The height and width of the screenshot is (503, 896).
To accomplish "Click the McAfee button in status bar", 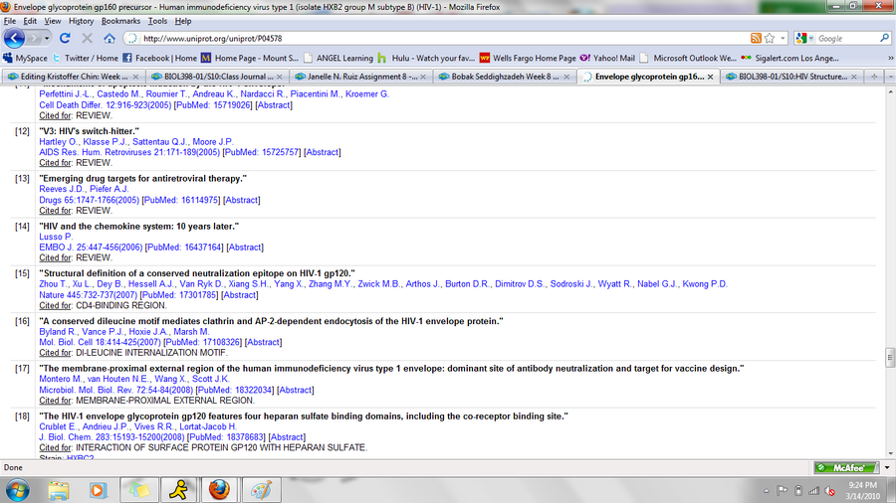I will (x=840, y=467).
